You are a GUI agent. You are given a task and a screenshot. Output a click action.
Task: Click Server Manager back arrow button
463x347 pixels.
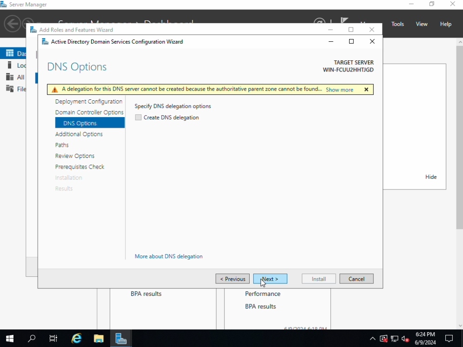pos(13,24)
